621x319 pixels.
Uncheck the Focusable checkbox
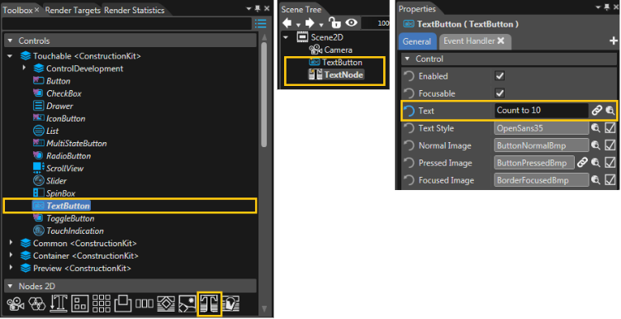(x=500, y=93)
